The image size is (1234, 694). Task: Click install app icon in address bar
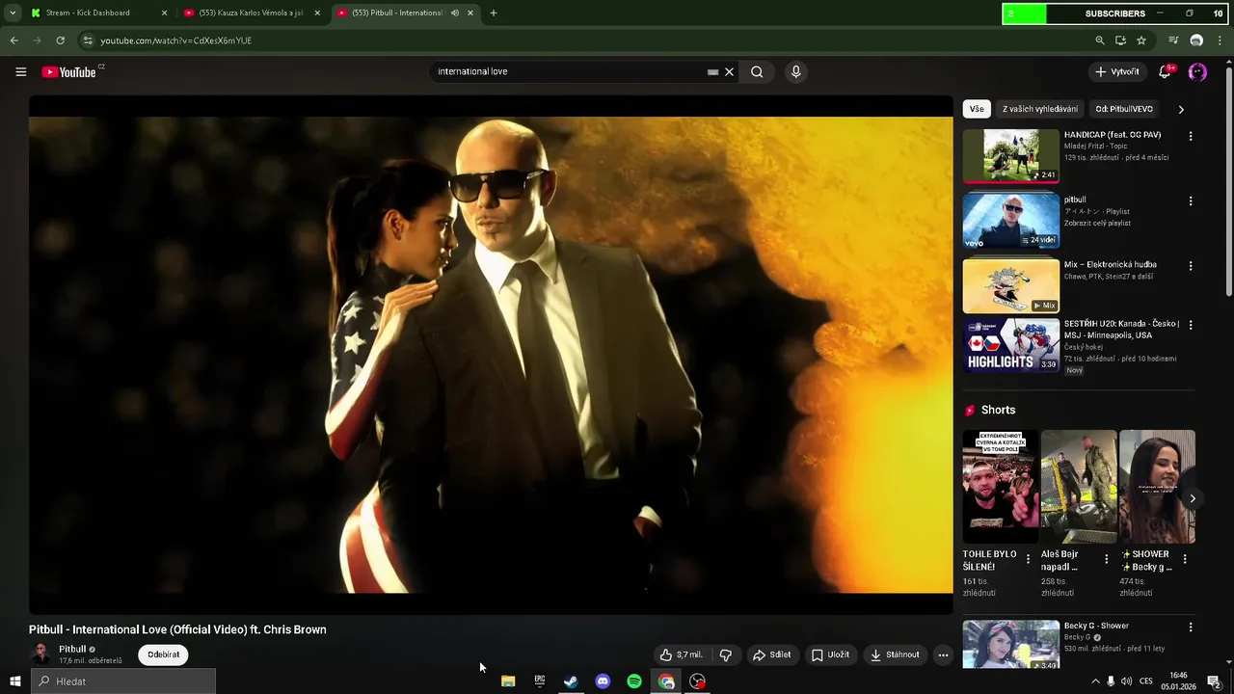click(x=1120, y=40)
